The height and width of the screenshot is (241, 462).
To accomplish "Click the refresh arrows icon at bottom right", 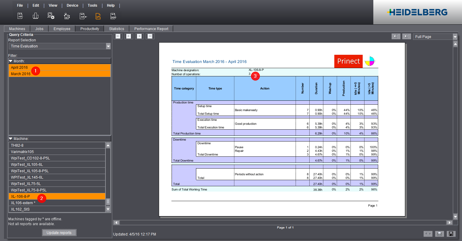I will tap(428, 234).
